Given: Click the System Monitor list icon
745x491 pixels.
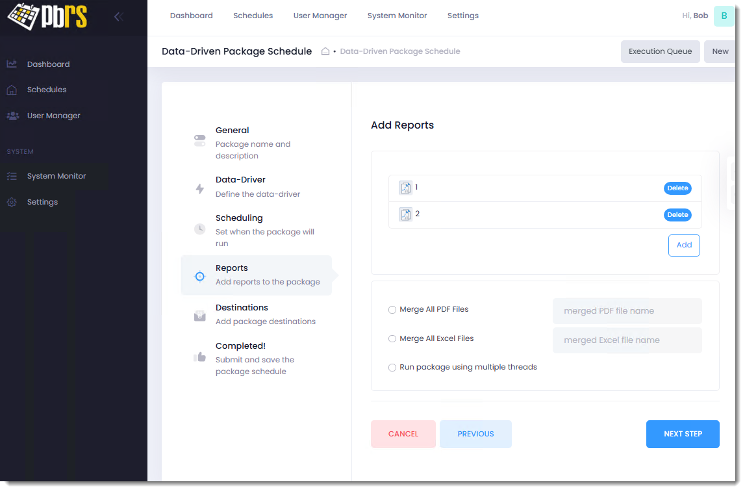Looking at the screenshot, I should (12, 176).
